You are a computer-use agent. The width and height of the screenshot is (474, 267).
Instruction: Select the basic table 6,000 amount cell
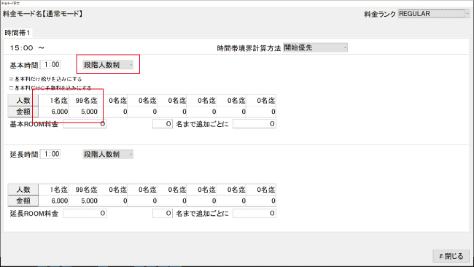53,112
